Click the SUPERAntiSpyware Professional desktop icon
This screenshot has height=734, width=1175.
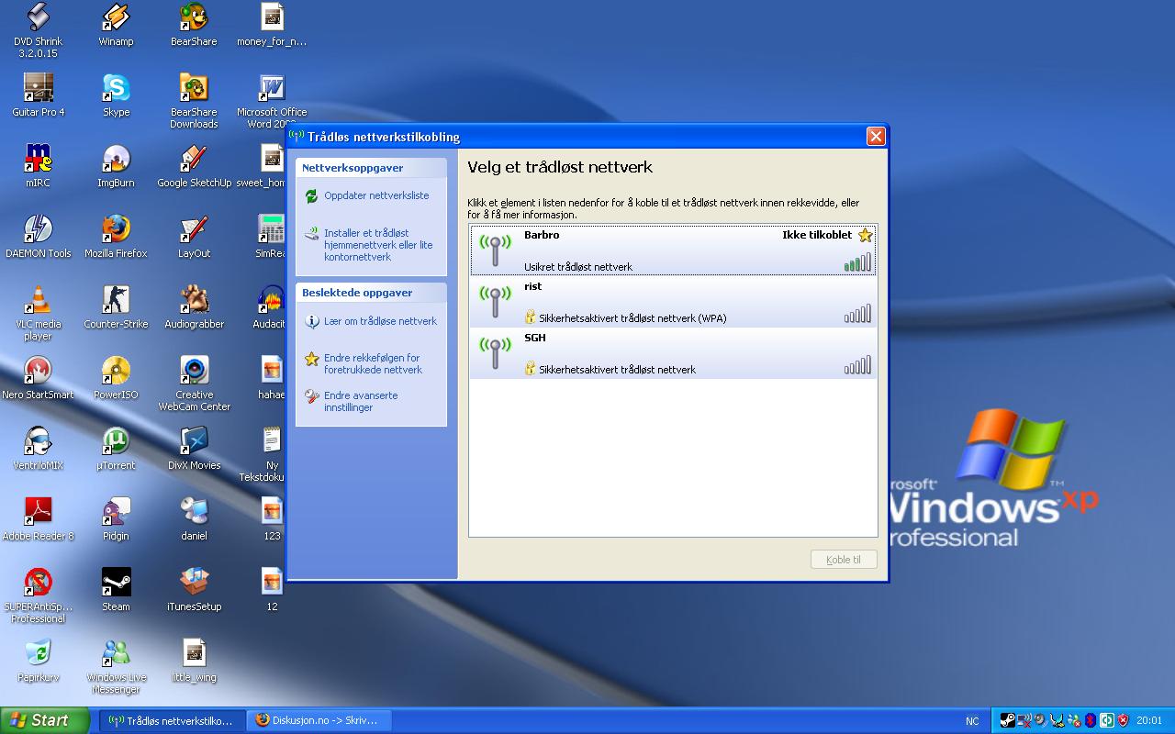click(38, 595)
